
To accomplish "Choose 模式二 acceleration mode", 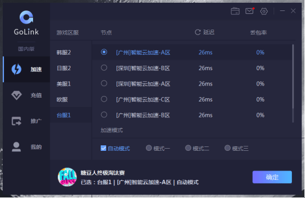I will pos(188,148).
